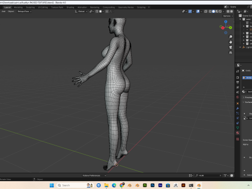Open the Render properties tab

click(x=238, y=77)
